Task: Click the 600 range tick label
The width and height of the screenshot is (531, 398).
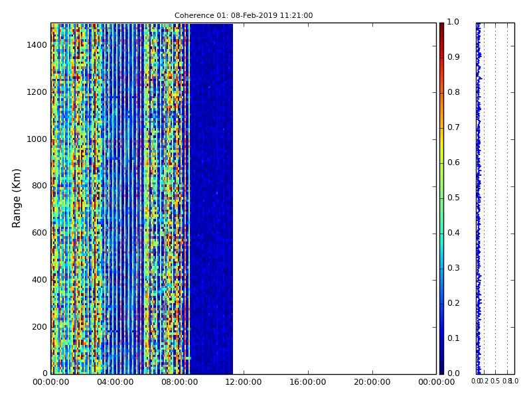Action: [x=39, y=233]
